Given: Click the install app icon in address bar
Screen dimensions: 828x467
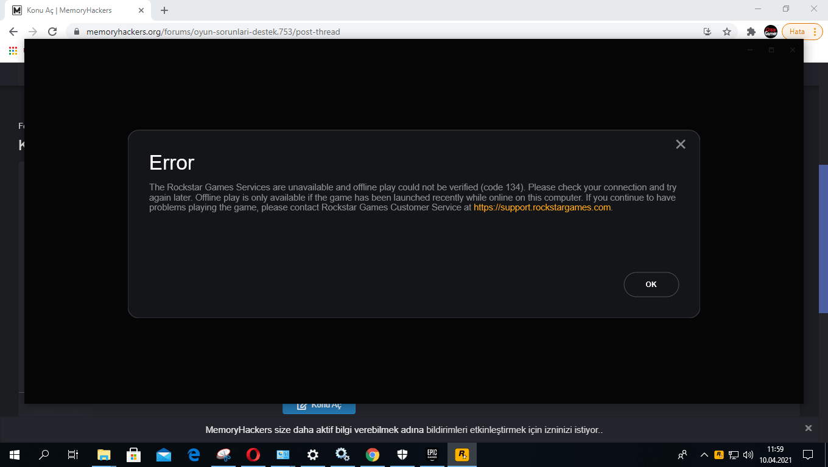Looking at the screenshot, I should 707,32.
